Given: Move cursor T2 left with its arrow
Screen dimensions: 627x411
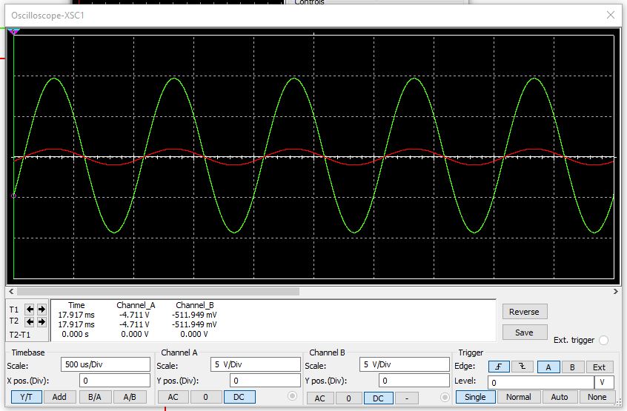Looking at the screenshot, I should tap(30, 321).
